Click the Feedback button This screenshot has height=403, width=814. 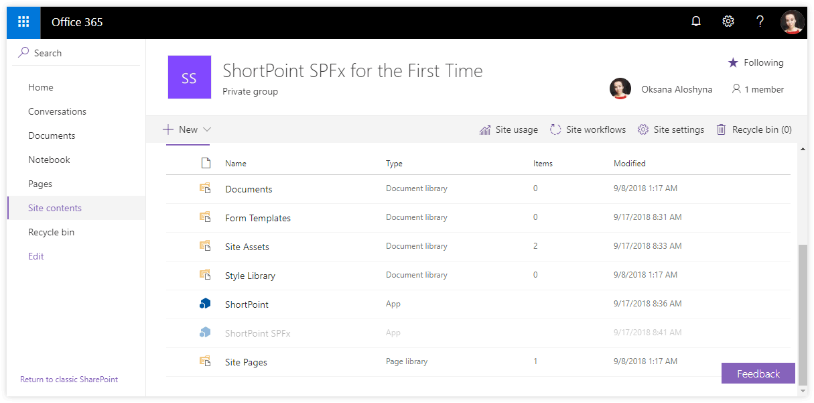(x=758, y=373)
